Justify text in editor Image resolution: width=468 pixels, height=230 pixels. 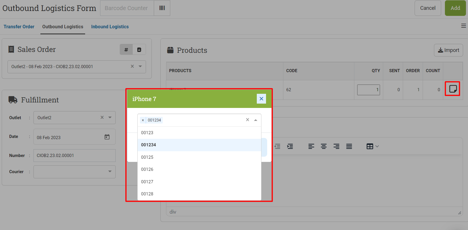349,146
